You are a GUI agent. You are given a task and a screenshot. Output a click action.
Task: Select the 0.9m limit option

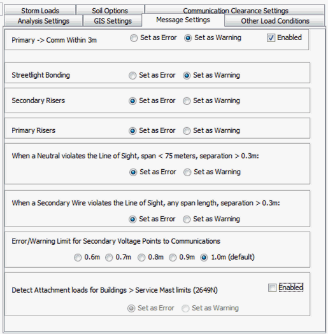[x=173, y=258]
